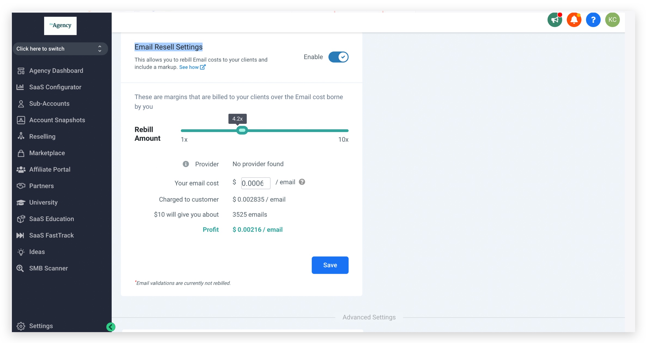
Task: Click the Rebill Amount slider handle
Action: click(x=242, y=130)
